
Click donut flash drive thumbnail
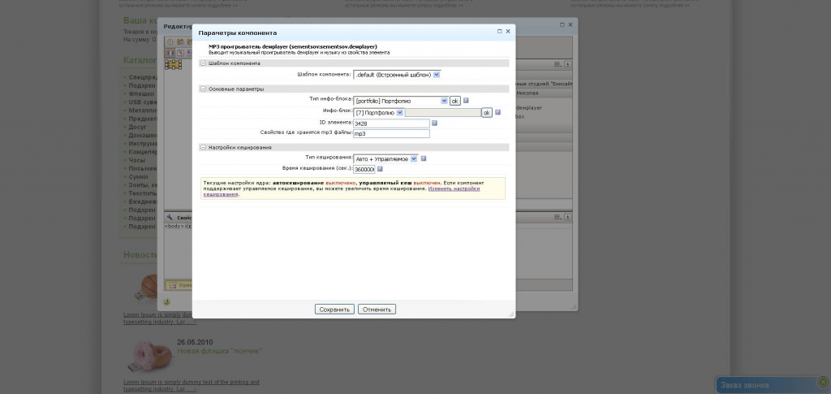tap(149, 357)
